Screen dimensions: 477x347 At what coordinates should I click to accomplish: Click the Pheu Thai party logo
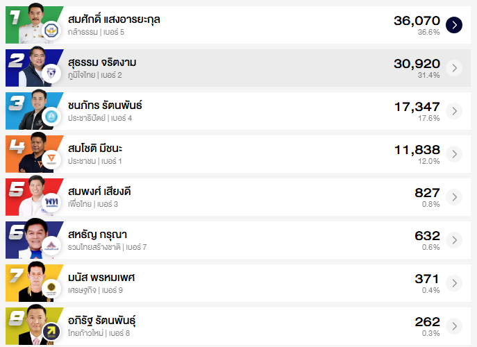51,203
